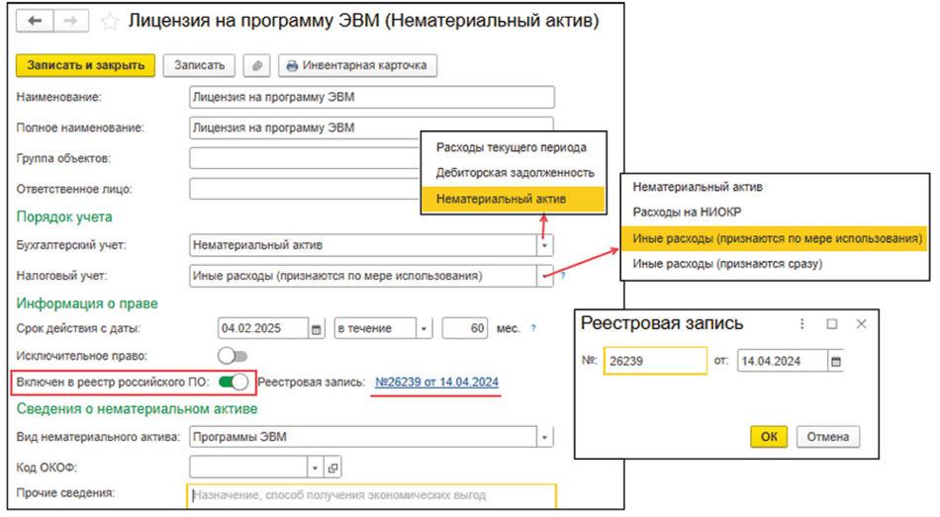Viewport: 940px width, 517px height.
Task: Disable Включен в реестр российского ПО switch
Action: pyautogui.click(x=234, y=383)
